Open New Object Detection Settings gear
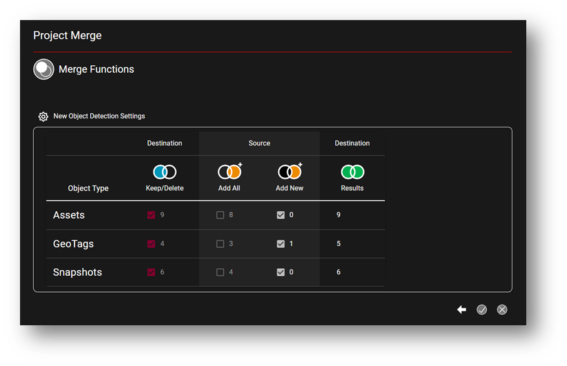Screen dimensions: 567x366 (x=43, y=117)
